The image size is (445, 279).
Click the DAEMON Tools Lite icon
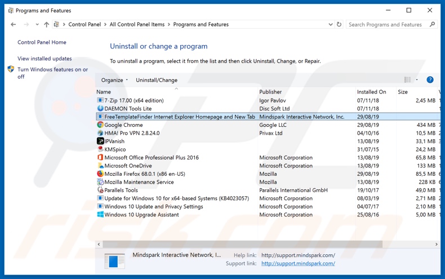pos(100,109)
